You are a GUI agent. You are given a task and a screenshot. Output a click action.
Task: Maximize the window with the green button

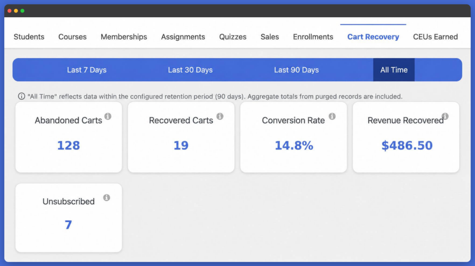tap(22, 11)
